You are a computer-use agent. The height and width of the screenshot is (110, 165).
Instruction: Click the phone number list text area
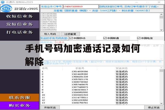(x=100, y=22)
